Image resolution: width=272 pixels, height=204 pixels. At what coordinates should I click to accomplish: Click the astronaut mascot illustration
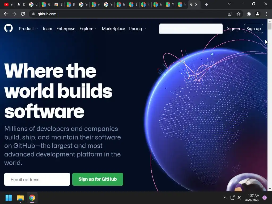point(247,182)
